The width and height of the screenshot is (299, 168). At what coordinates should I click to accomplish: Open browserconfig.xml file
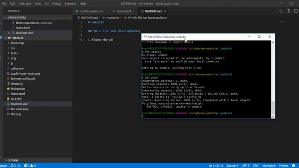pyautogui.click(x=38, y=78)
